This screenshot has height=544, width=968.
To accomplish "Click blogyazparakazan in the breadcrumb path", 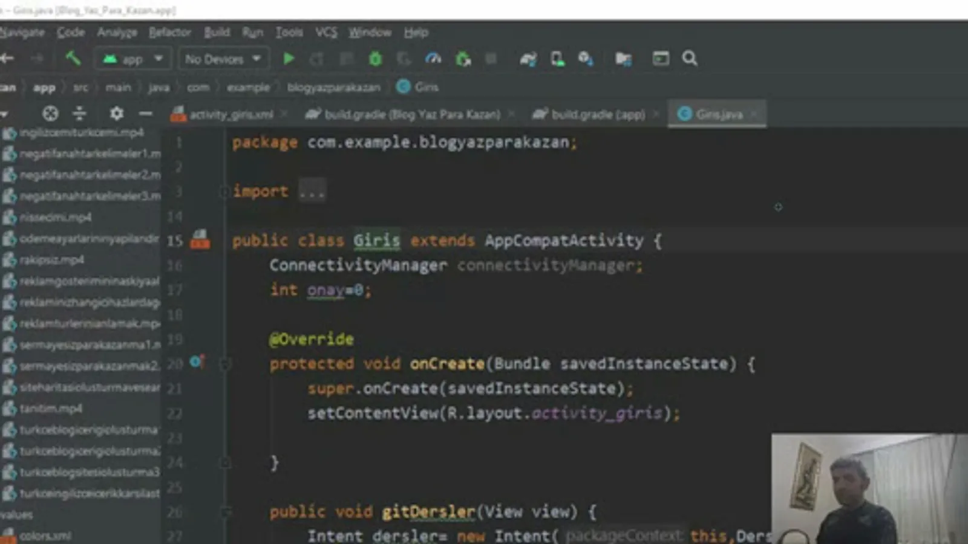I will [x=333, y=88].
